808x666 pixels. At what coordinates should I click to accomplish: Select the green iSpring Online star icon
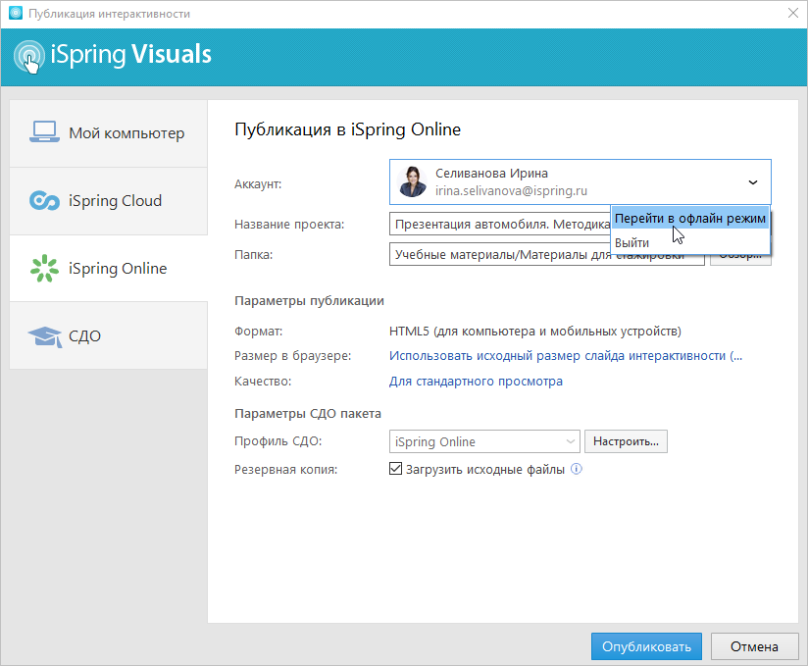point(44,268)
